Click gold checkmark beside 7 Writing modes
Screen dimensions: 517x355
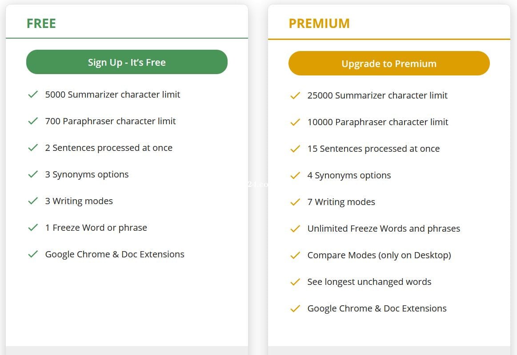point(295,202)
